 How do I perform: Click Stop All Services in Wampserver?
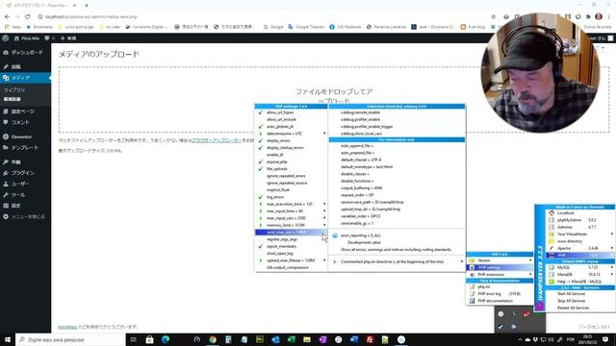click(x=571, y=301)
